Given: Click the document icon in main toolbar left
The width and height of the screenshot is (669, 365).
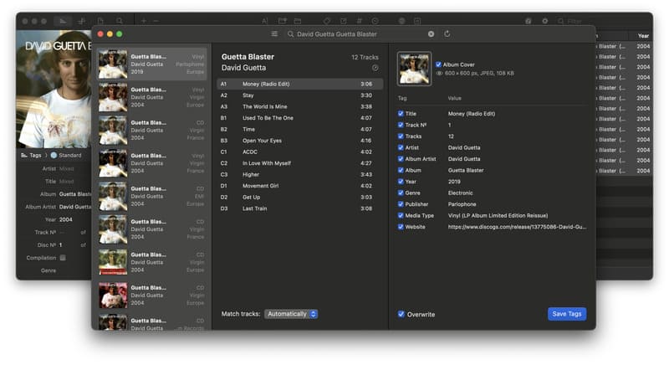Looking at the screenshot, I should click(x=100, y=20).
